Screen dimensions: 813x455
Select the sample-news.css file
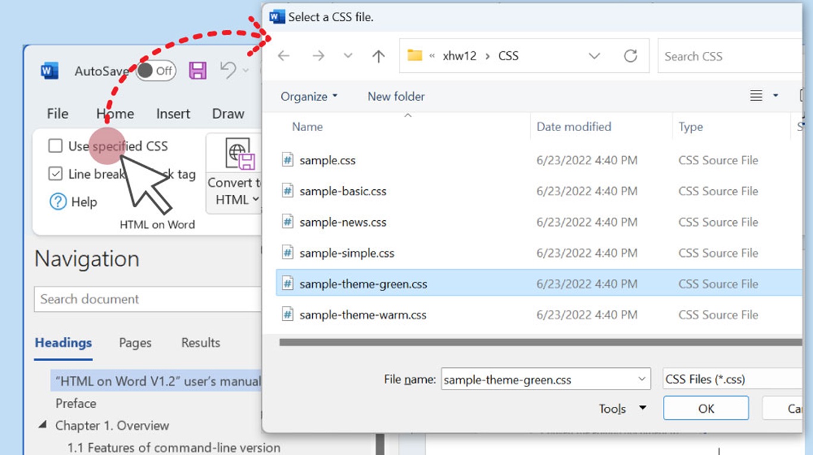tap(343, 222)
